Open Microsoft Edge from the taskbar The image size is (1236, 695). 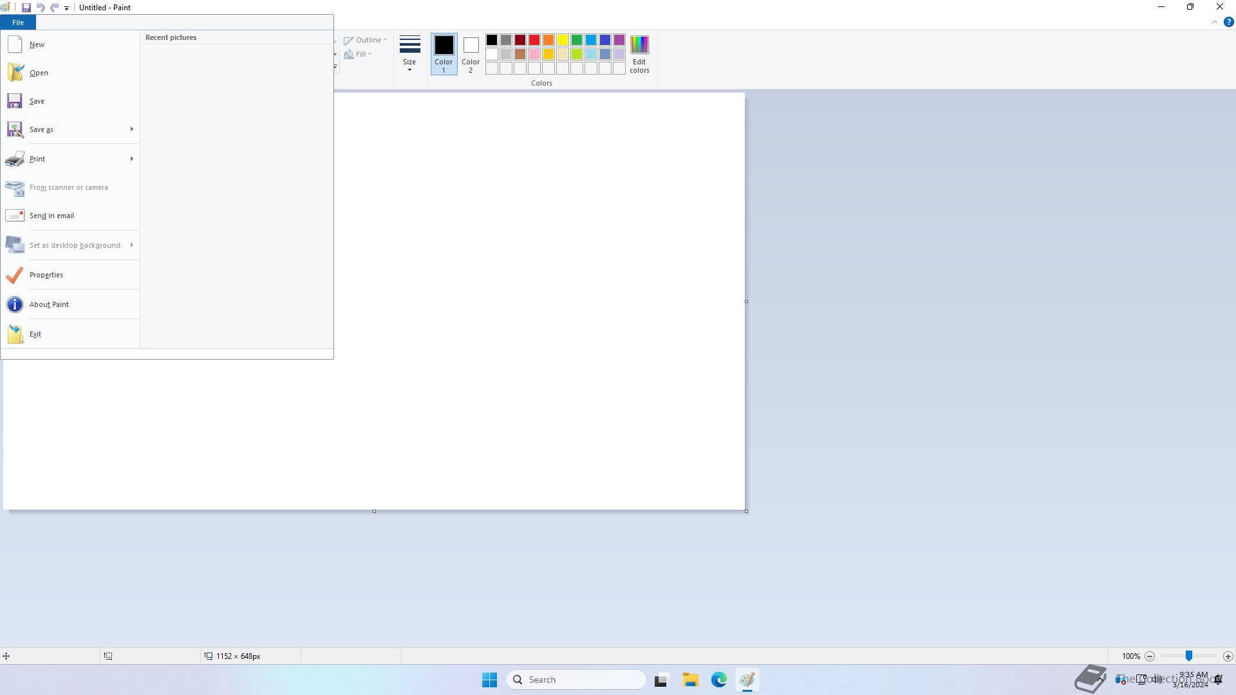tap(718, 680)
